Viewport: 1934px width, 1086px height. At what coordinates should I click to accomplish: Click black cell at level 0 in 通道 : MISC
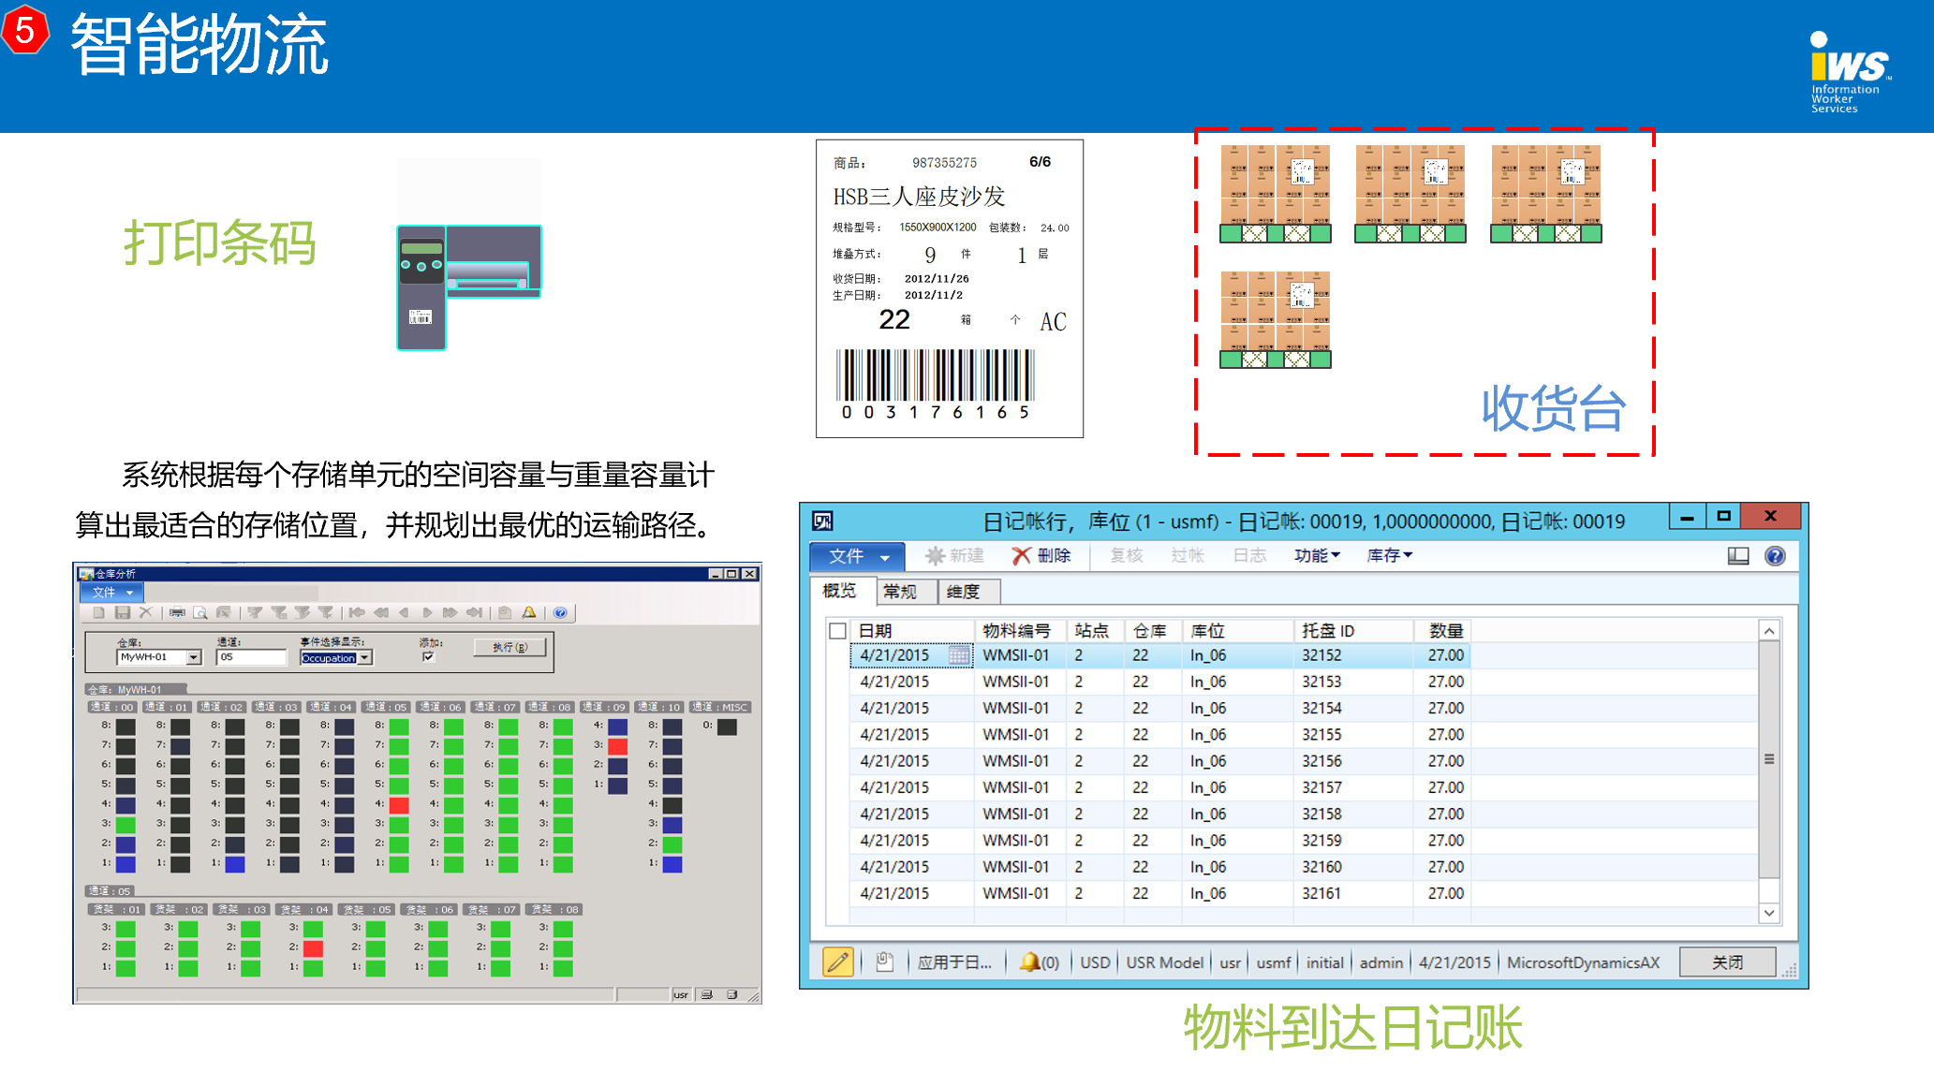727,726
